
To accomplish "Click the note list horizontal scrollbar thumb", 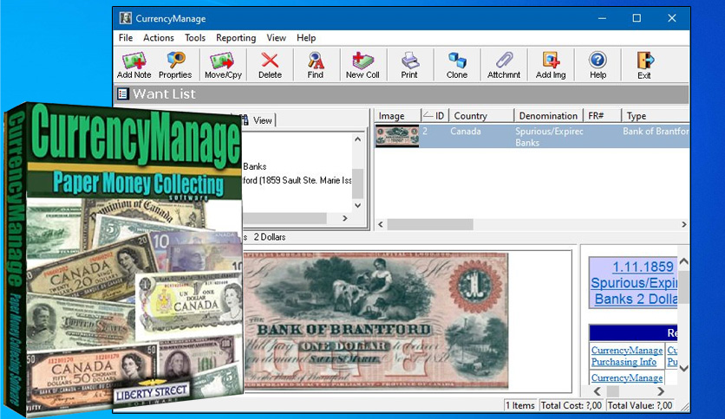I will click(430, 224).
